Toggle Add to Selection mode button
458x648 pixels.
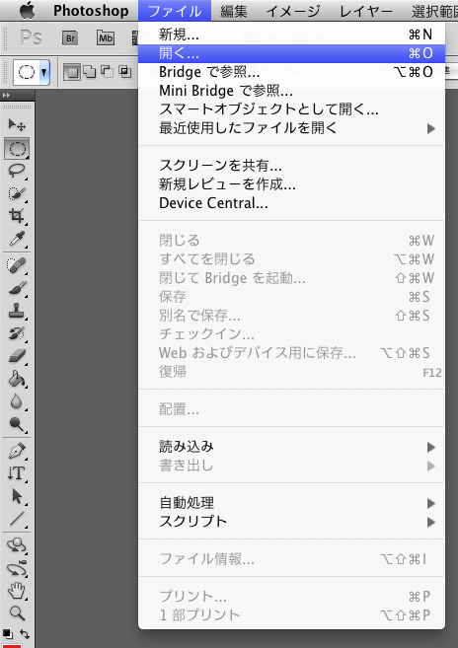point(90,72)
